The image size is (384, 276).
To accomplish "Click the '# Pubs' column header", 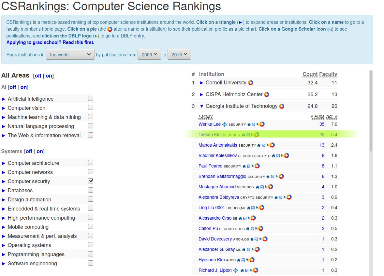I will pos(318,116).
